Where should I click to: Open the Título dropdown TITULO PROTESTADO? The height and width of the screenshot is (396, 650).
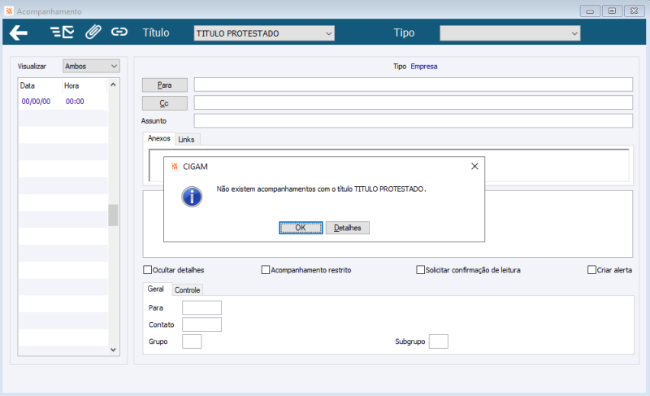tap(264, 33)
